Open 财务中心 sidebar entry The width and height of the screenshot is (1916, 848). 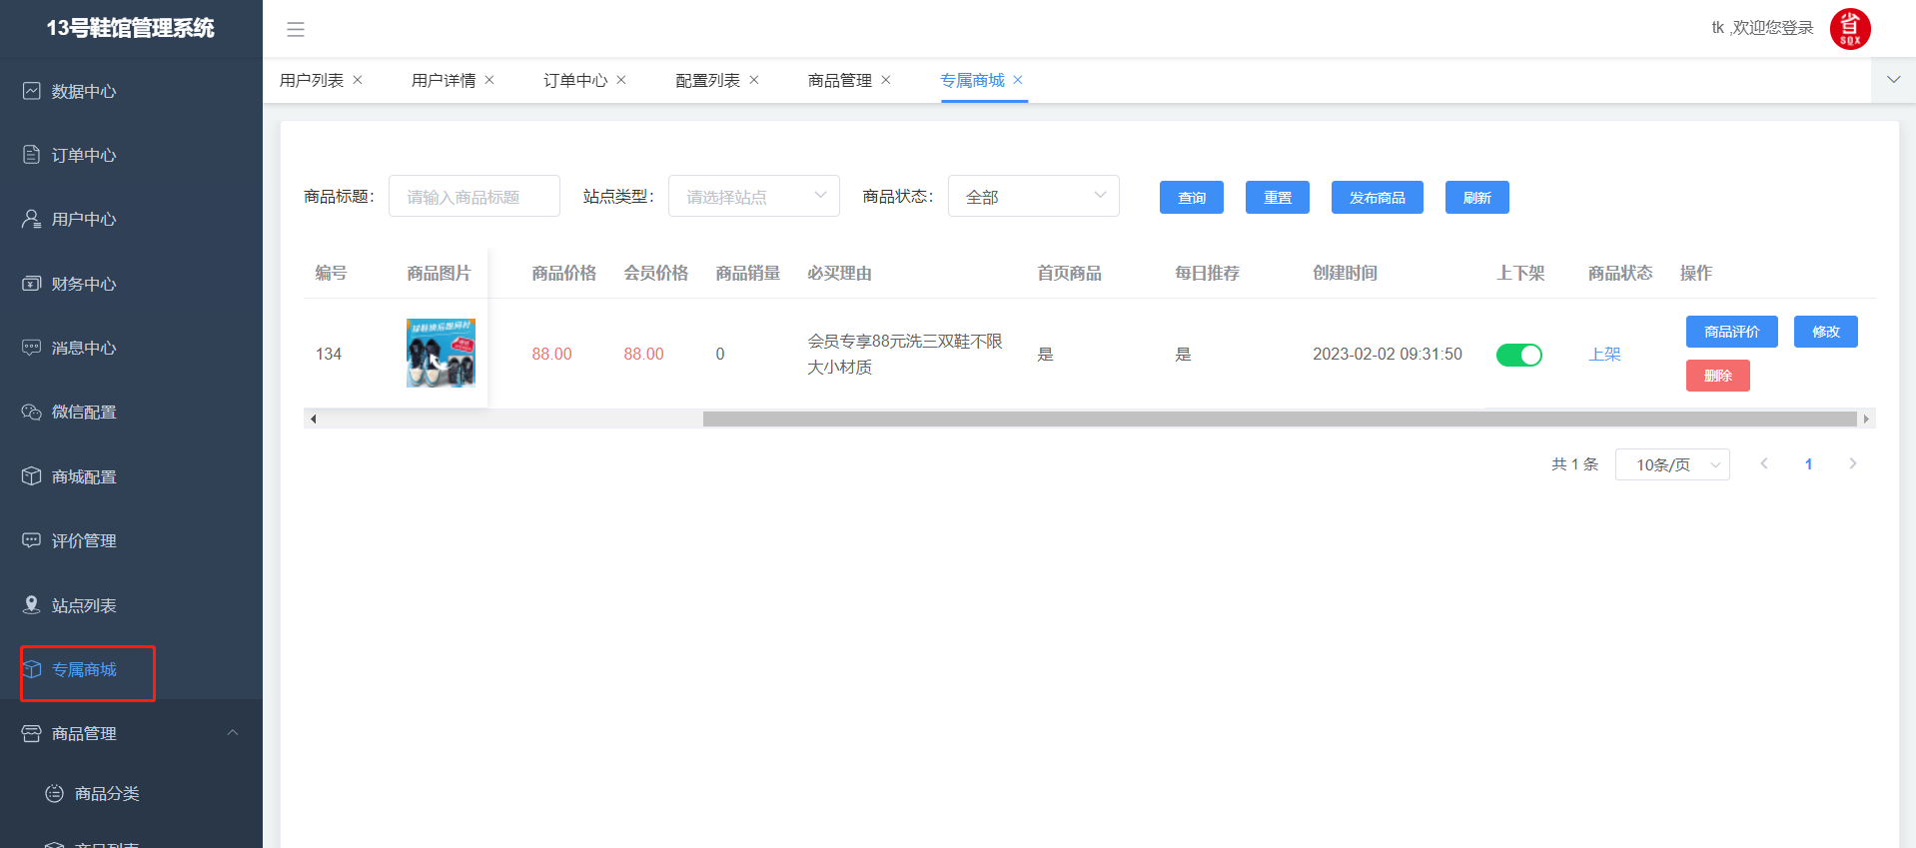pos(84,284)
